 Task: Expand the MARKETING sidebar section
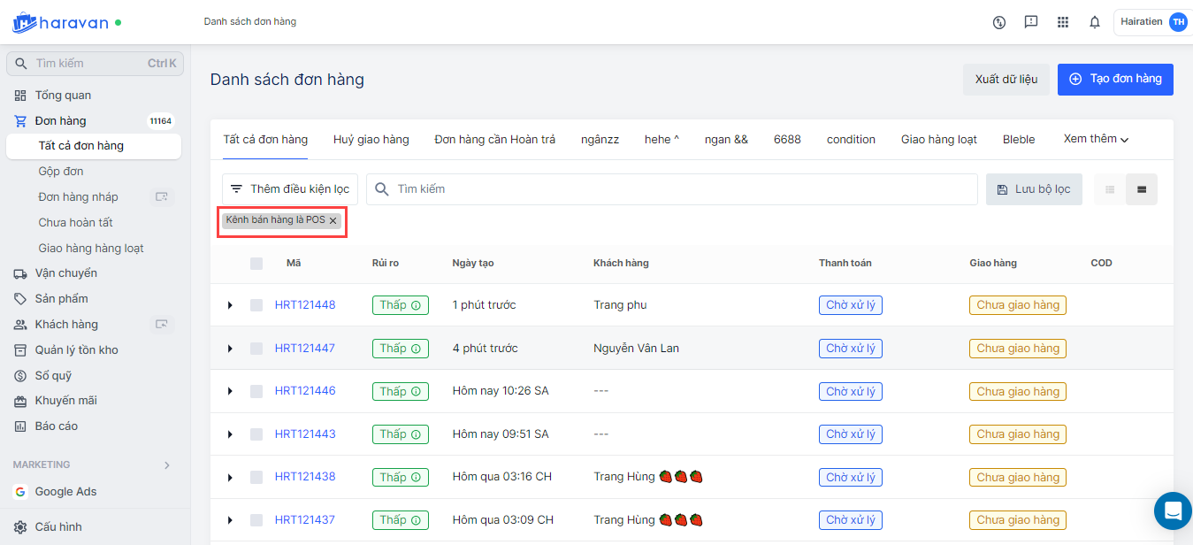167,465
